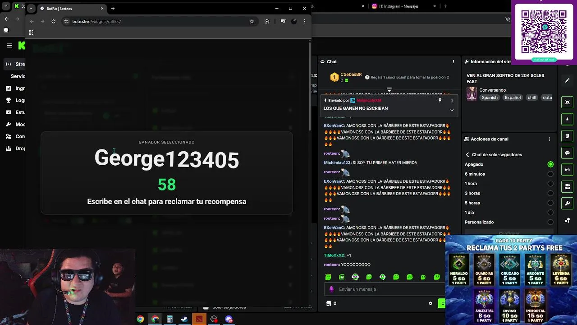
Task: Open a new tab next to BotRix | Sorteos
Action: (x=113, y=8)
